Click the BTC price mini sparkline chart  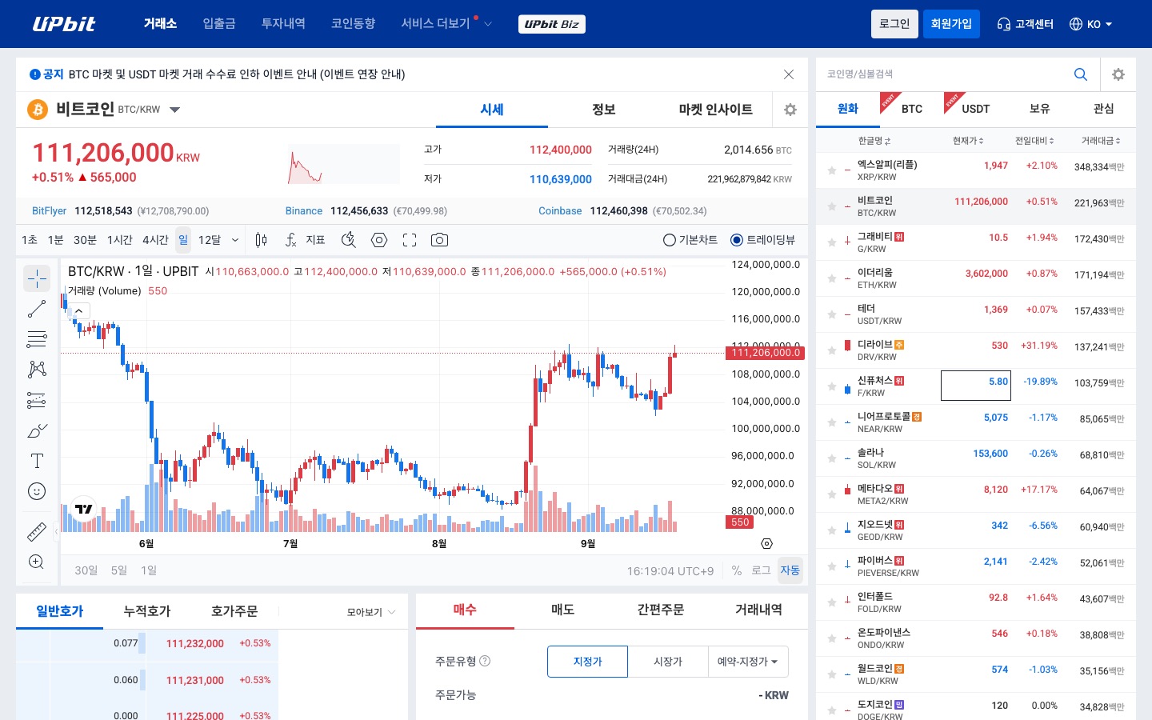(x=344, y=164)
